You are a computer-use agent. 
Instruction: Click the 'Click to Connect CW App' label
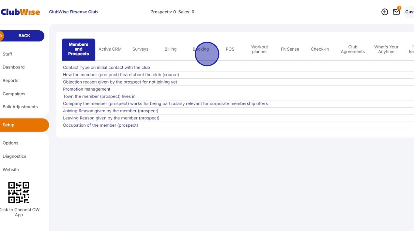coord(19,212)
